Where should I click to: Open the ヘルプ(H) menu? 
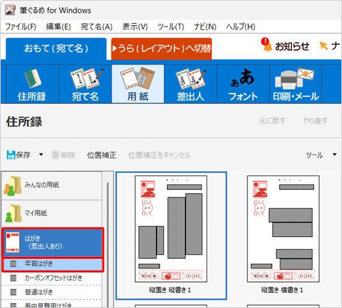(241, 27)
